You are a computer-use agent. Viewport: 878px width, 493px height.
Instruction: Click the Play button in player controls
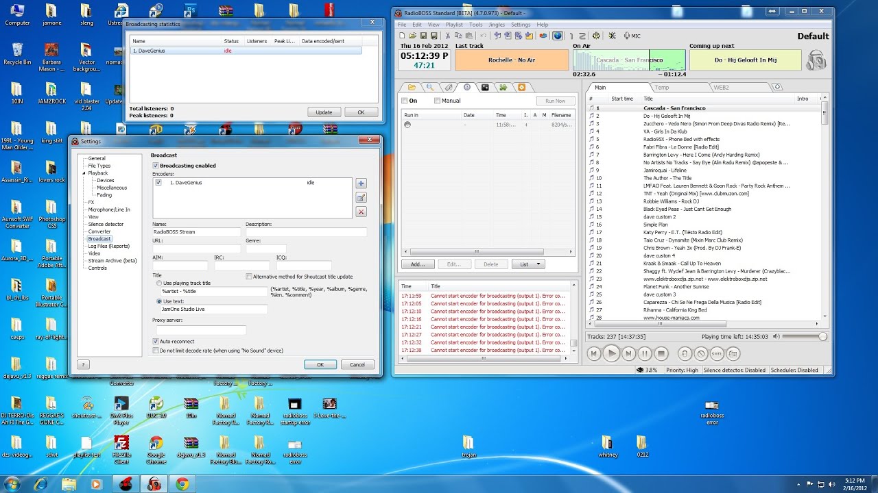click(611, 353)
